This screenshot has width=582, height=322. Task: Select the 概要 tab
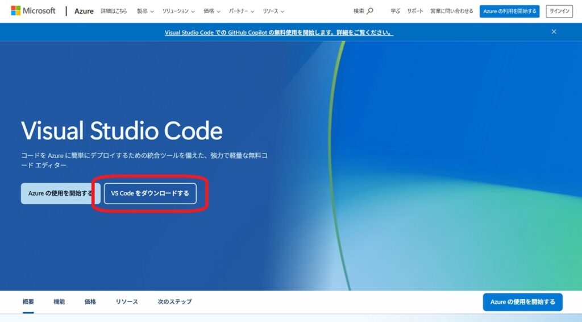[x=28, y=302]
